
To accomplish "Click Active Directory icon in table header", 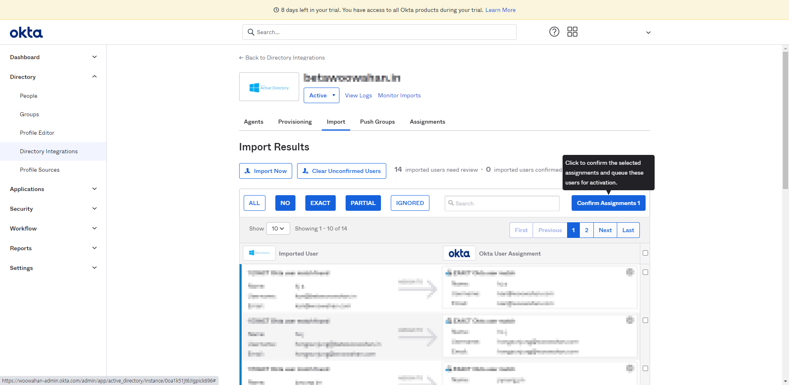I will (x=259, y=253).
